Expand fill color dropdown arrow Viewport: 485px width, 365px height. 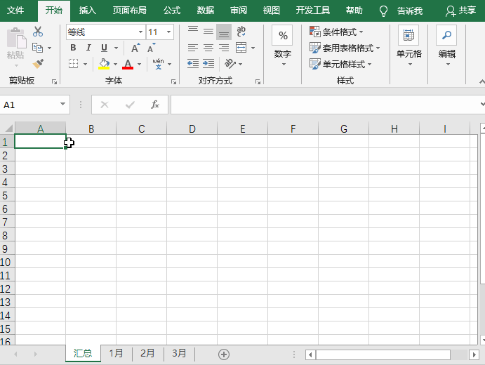(115, 64)
